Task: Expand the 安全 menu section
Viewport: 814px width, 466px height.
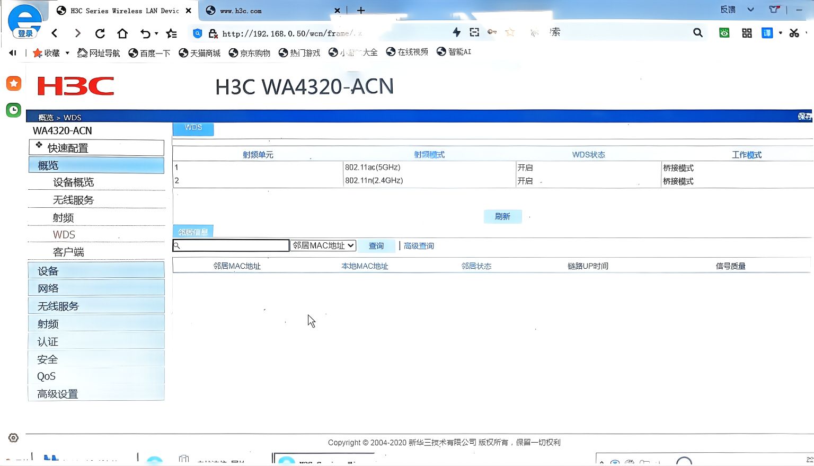Action: (x=96, y=359)
